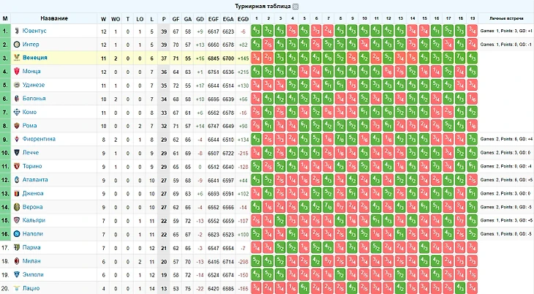Image resolution: width=534 pixels, height=294 pixels.
Task: Click the Monza club crest icon
Action: click(17, 71)
